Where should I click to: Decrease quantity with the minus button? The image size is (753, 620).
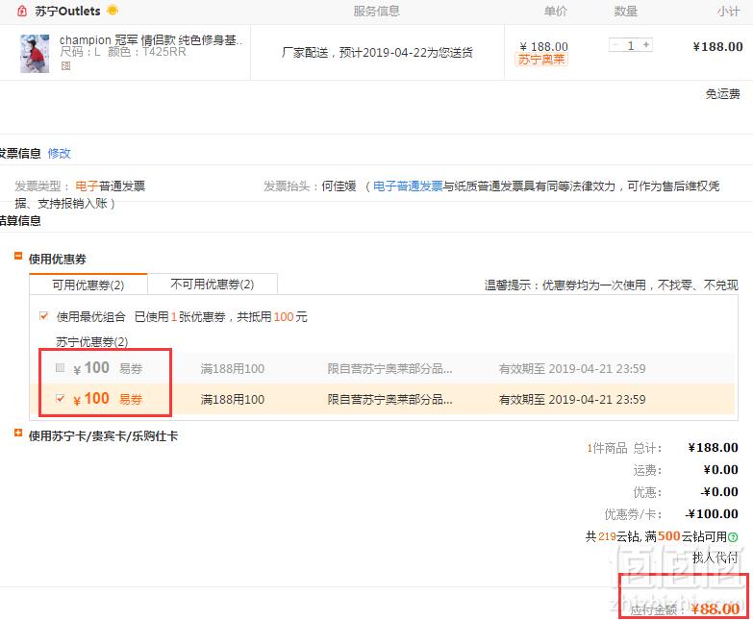point(616,45)
